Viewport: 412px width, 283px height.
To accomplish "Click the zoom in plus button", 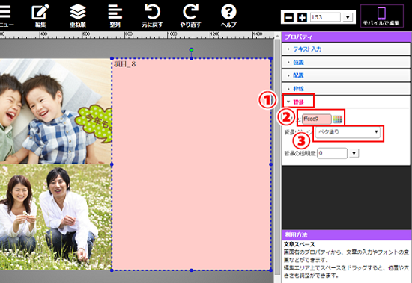I will (x=302, y=18).
